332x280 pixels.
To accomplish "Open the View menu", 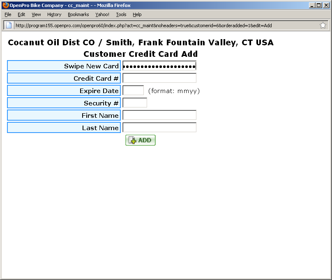I will click(36, 14).
